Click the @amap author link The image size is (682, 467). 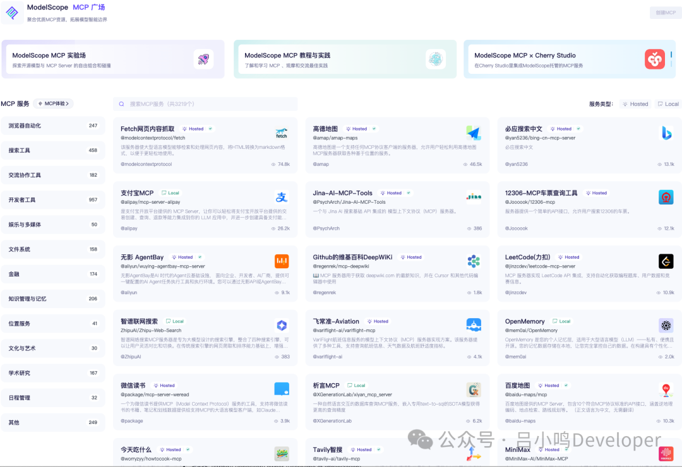coord(321,164)
